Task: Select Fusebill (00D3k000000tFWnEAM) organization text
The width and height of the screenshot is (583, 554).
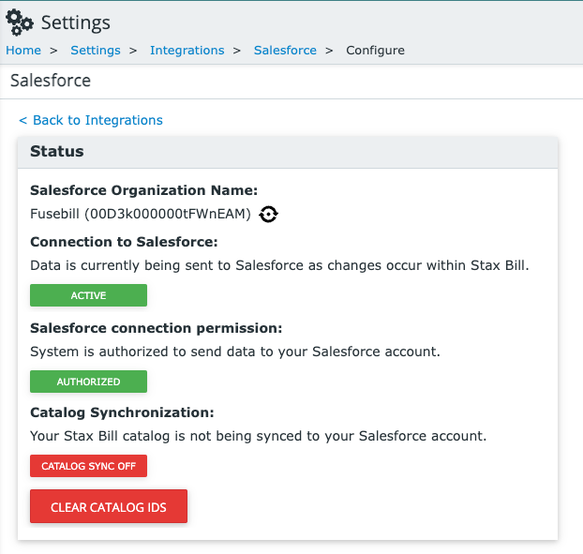Action: 141,214
